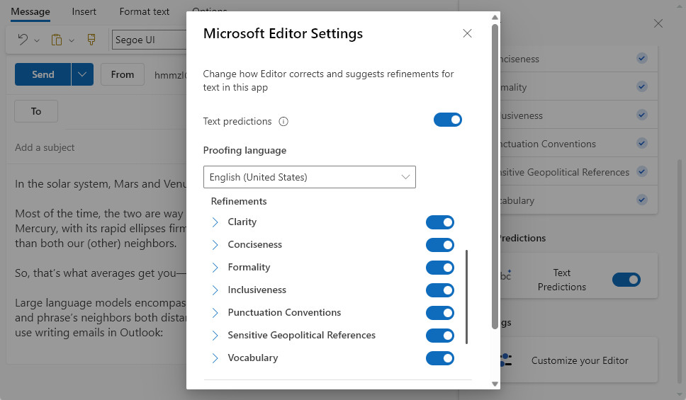The image size is (686, 400).
Task: Click Sensitive Geopolitical References checkmark in pane
Action: tap(642, 171)
